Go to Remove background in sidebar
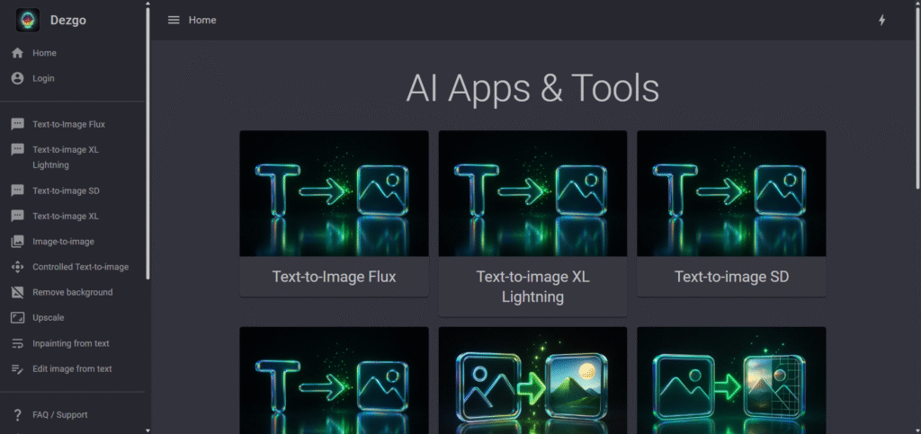The height and width of the screenshot is (434, 921). 72,292
